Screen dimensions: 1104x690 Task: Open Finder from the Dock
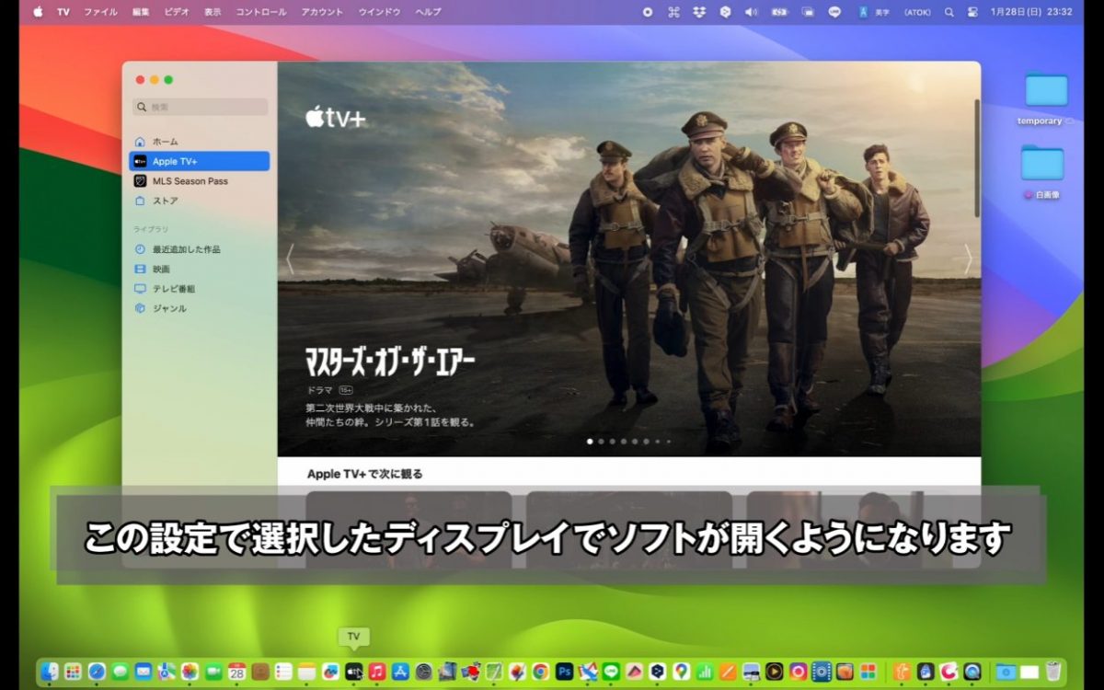tap(49, 672)
